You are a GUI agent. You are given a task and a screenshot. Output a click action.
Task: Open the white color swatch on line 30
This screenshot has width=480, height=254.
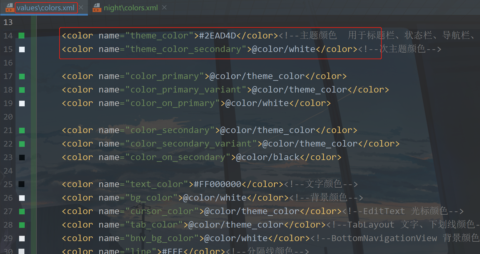pos(22,251)
